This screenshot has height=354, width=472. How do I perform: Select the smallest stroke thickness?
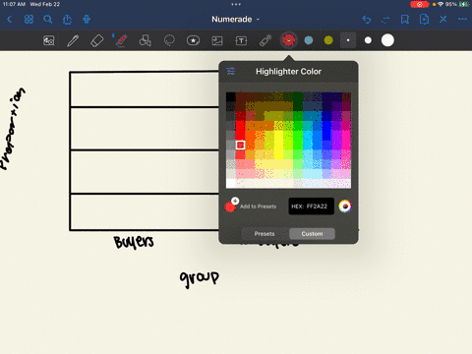tap(348, 40)
